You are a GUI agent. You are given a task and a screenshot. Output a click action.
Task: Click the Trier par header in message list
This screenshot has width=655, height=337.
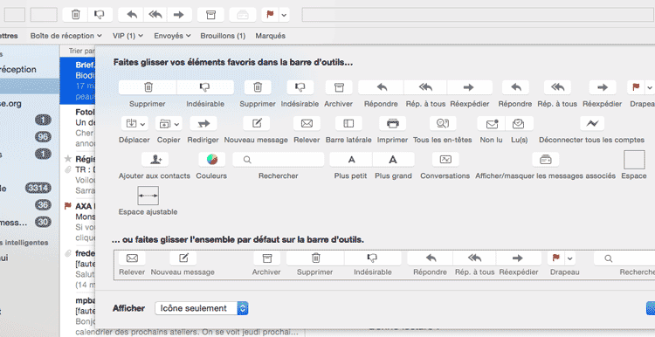point(82,51)
